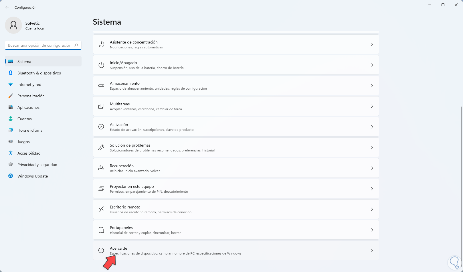Open Multitareas via its right chevron

pos(372,106)
